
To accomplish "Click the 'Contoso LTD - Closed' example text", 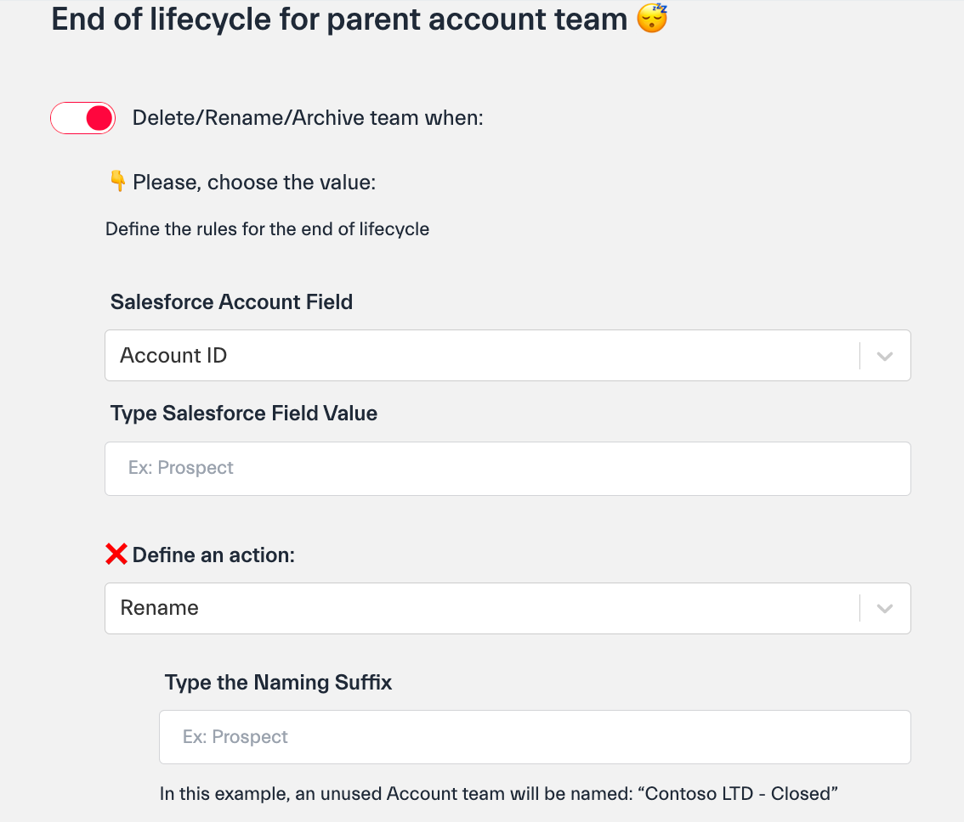I will pyautogui.click(x=742, y=794).
